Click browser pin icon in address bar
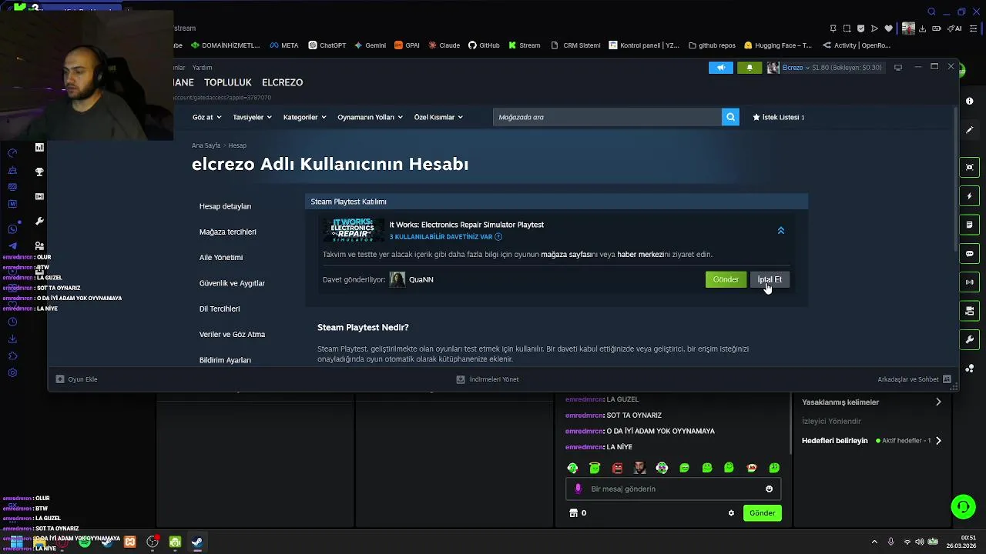The width and height of the screenshot is (986, 554). click(x=833, y=28)
